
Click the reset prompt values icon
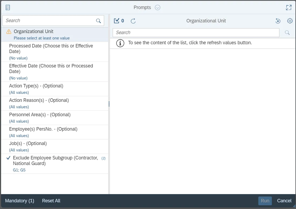[x=278, y=21]
